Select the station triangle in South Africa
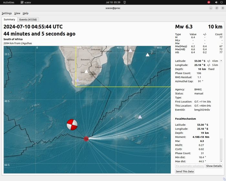The height and width of the screenshot is (181, 226). (x=86, y=71)
